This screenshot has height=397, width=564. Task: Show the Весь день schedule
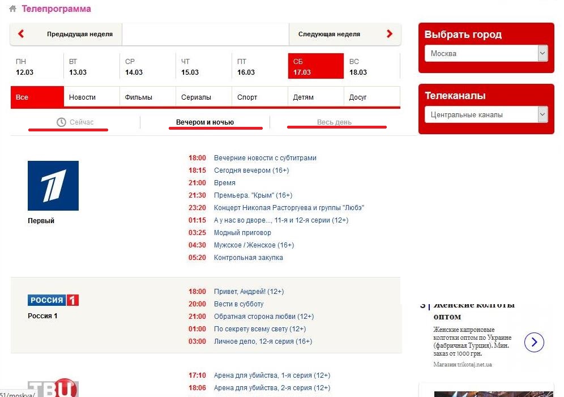coord(334,122)
